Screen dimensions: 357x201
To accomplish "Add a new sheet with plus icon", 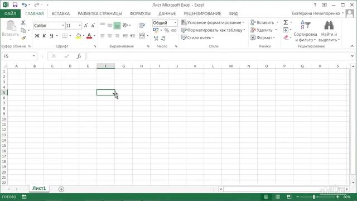I will [x=61, y=189].
